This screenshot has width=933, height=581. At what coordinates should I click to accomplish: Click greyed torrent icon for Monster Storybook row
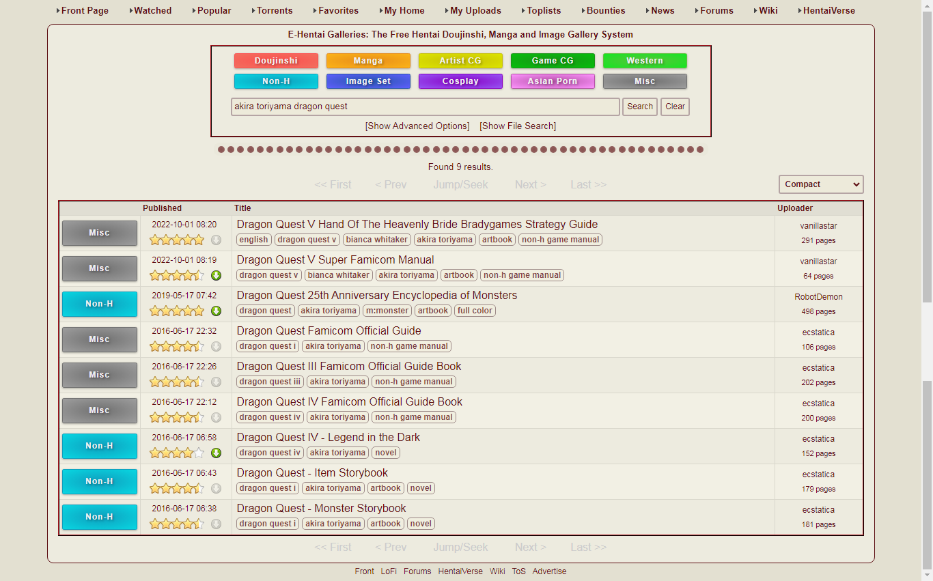216,524
